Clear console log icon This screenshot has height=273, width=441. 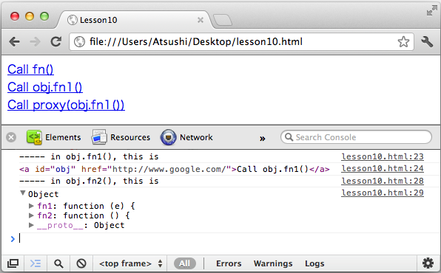[x=81, y=263]
